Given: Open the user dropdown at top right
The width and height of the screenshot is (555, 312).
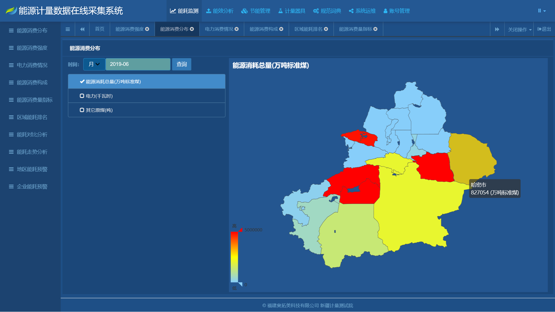Looking at the screenshot, I should pos(542,11).
